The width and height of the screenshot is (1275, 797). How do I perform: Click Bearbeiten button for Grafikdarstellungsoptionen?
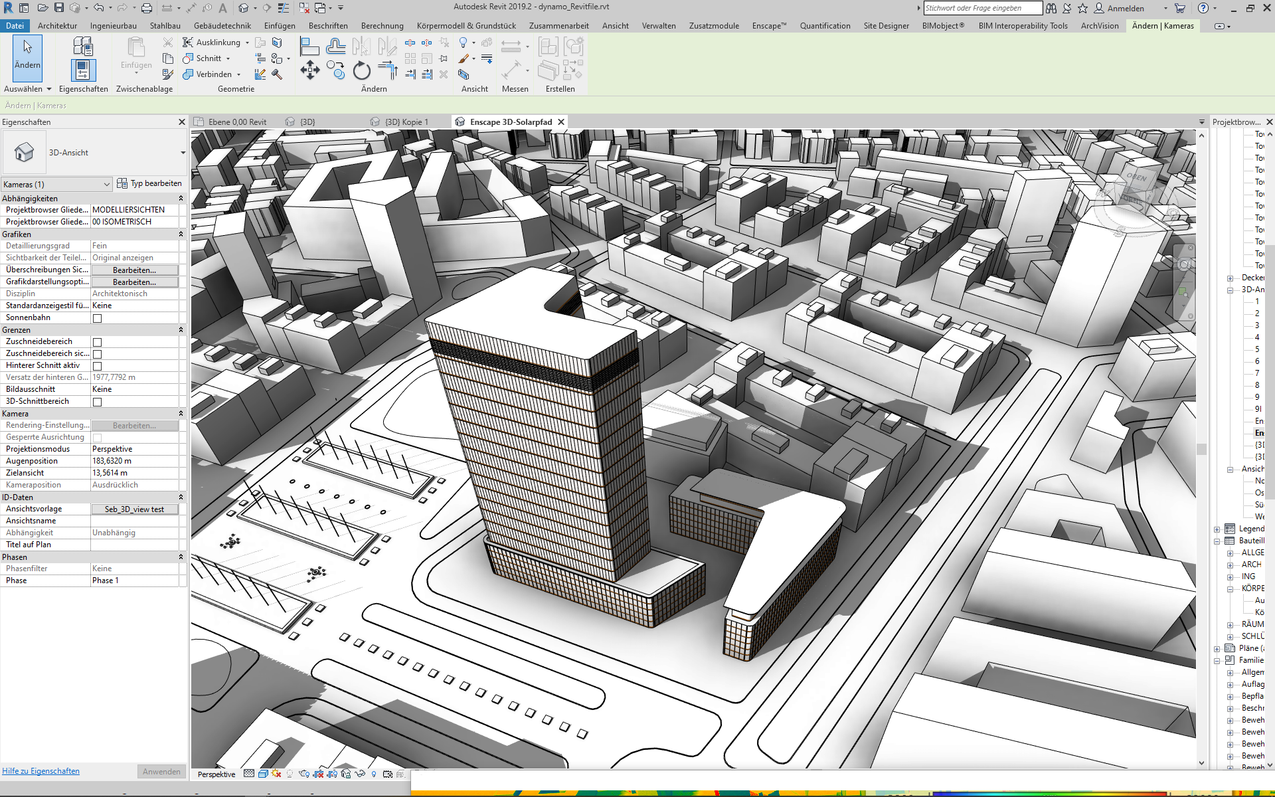pyautogui.click(x=135, y=282)
